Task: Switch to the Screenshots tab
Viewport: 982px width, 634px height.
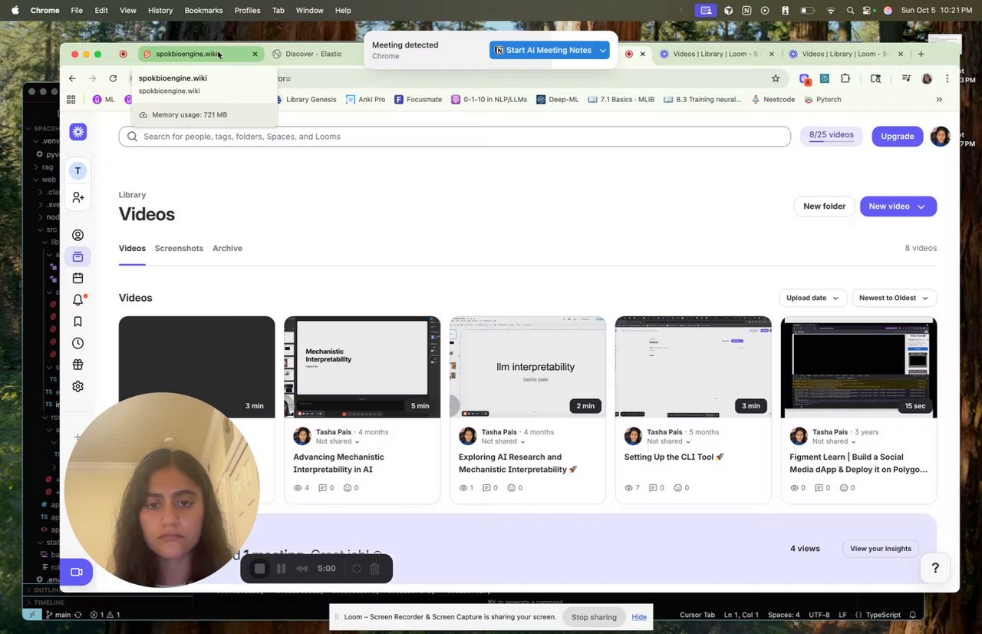Action: pos(179,249)
